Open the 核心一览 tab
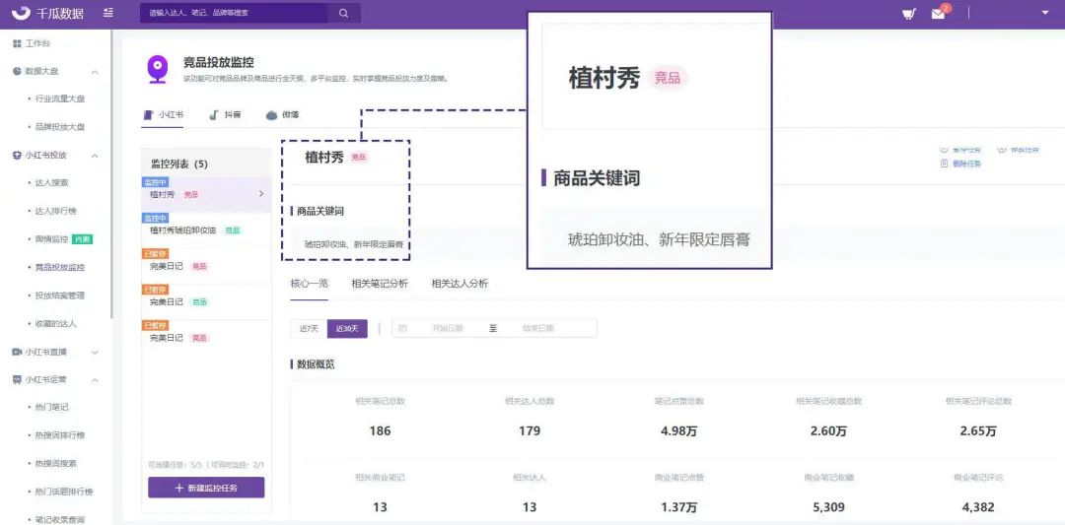This screenshot has width=1065, height=525. (x=309, y=284)
